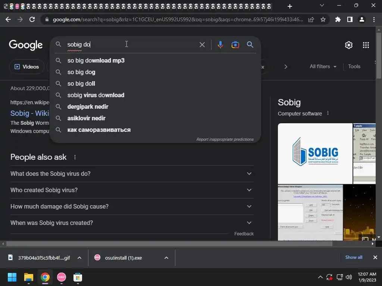Expand 'Who created Sobig virus?'

(132, 190)
